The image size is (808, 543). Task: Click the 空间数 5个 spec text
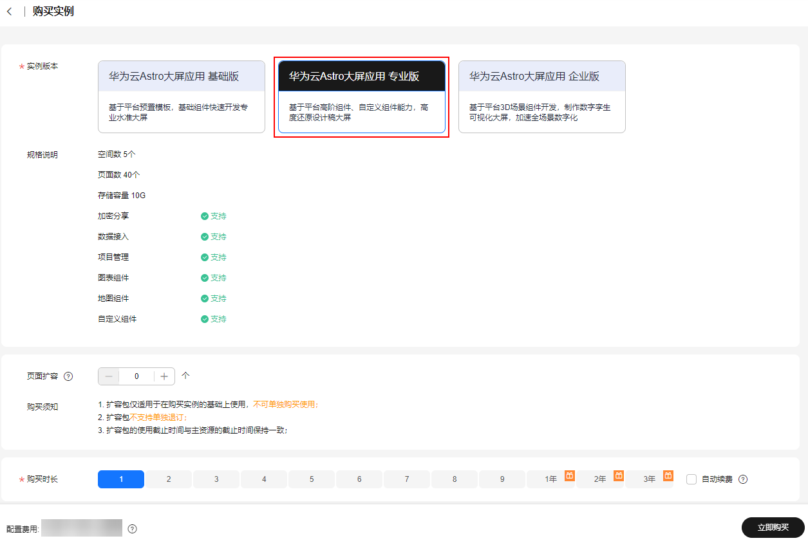pos(117,154)
